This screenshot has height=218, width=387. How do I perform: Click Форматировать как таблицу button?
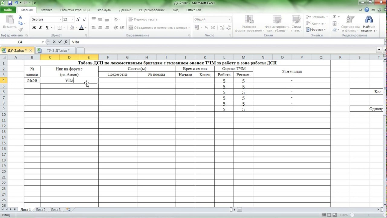pos(277,24)
